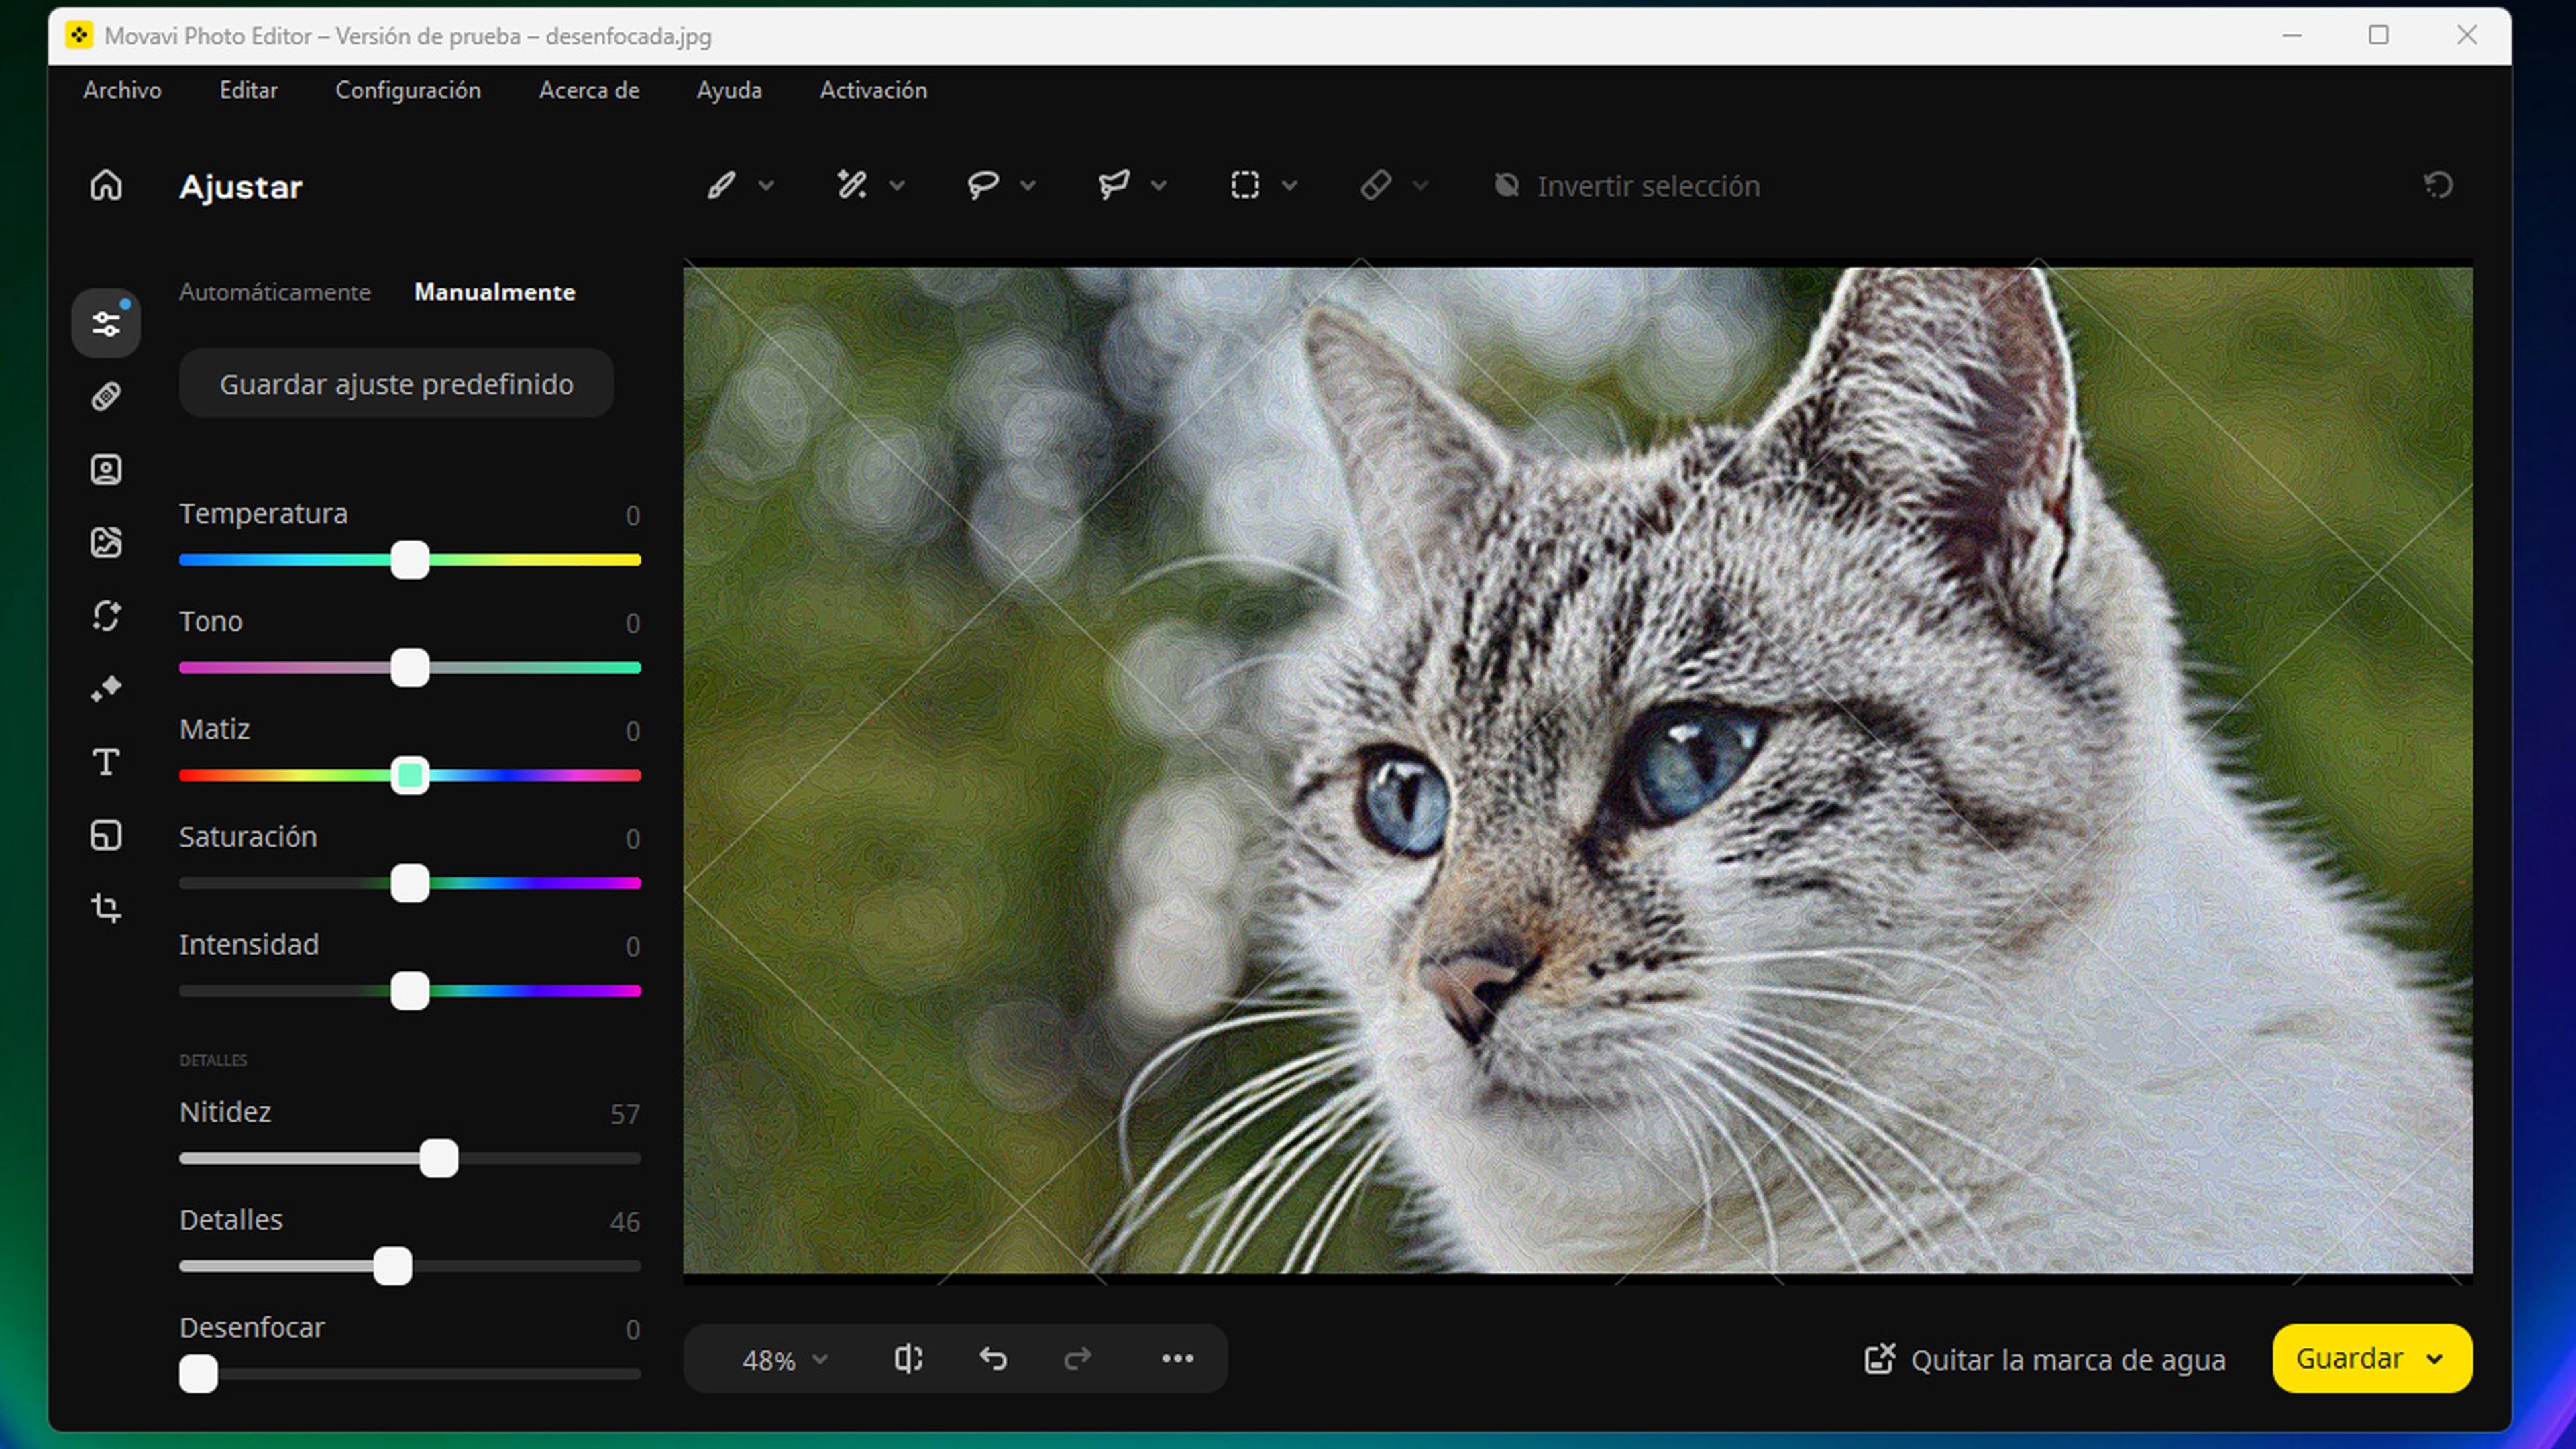This screenshot has height=1449, width=2576.
Task: Click the cat photo in the canvas
Action: [x=1578, y=770]
